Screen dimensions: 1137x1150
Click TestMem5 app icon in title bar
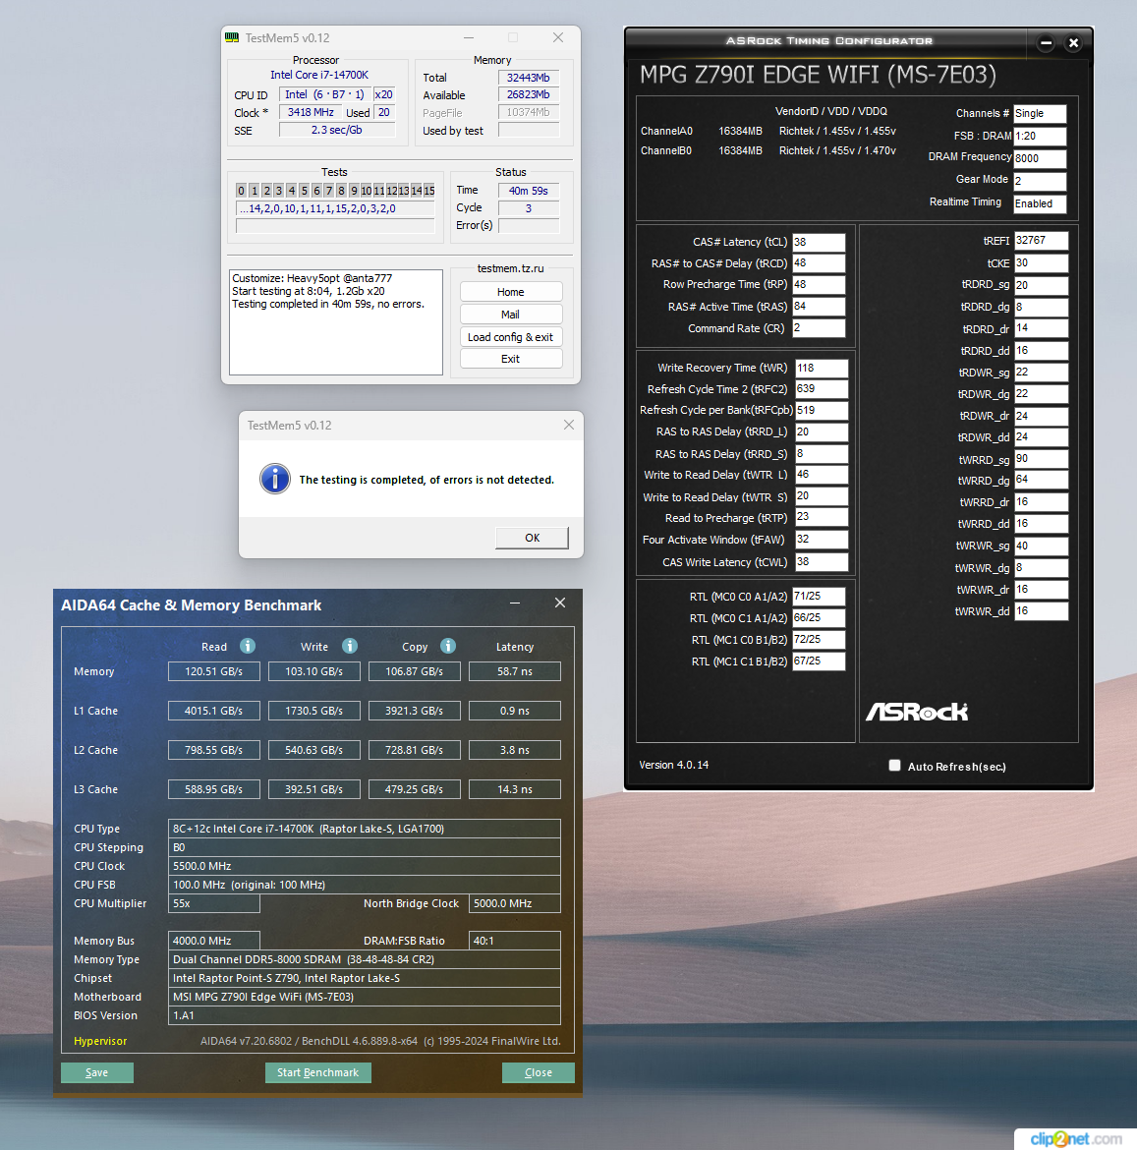[232, 37]
